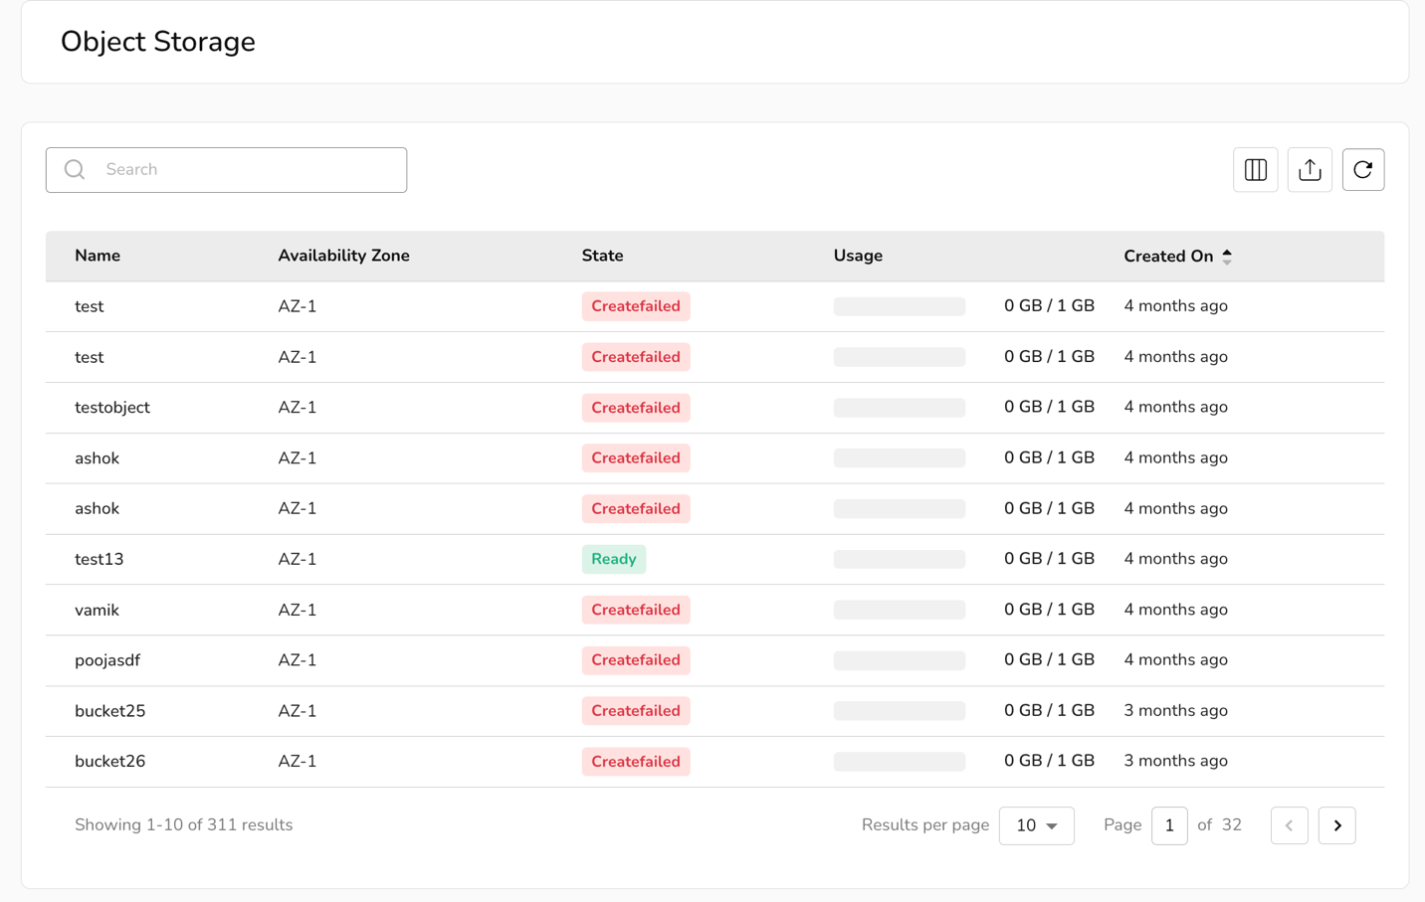Image resolution: width=1425 pixels, height=902 pixels.
Task: Click the Usage column header
Action: pos(858,257)
